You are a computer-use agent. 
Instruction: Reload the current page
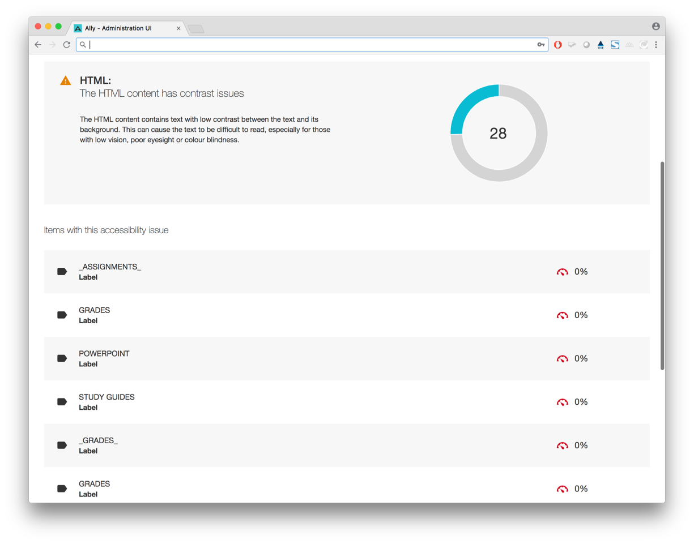click(66, 45)
